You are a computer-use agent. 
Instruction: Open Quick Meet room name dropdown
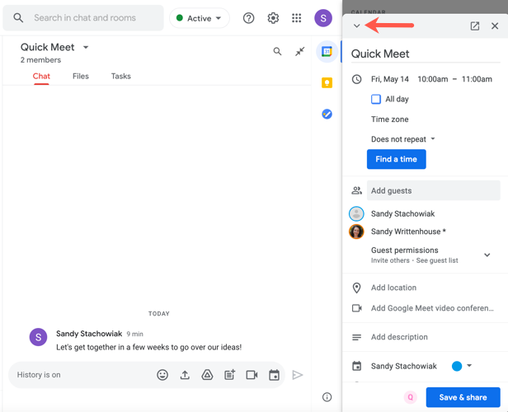[86, 47]
